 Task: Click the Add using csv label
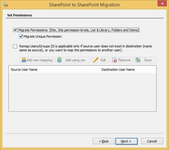coord(75,60)
